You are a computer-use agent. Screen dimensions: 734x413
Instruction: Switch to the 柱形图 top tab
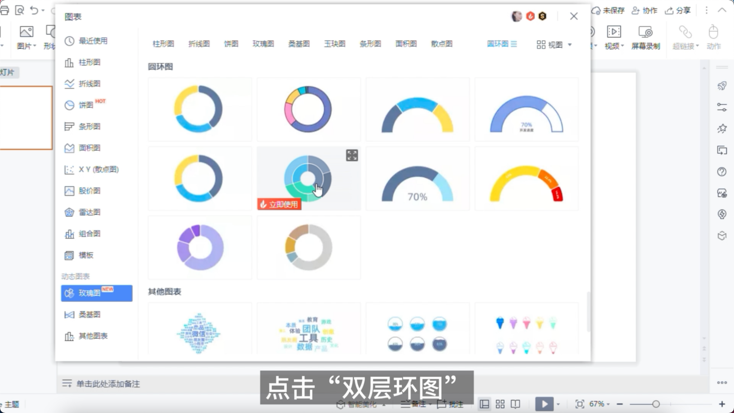coord(163,44)
